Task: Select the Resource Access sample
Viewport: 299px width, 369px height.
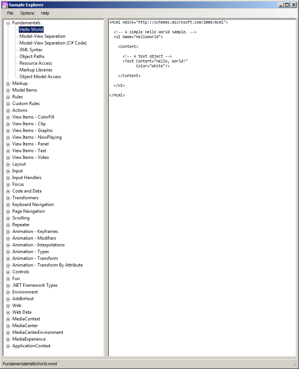Action: 36,63
